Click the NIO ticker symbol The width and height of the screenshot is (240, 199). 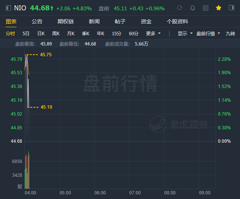[x=20, y=8]
